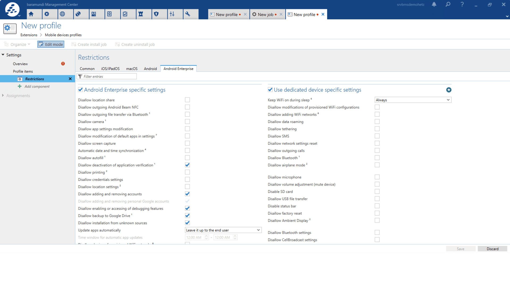Toggle the Edit mode button
This screenshot has width=510, height=287.
pyautogui.click(x=51, y=44)
